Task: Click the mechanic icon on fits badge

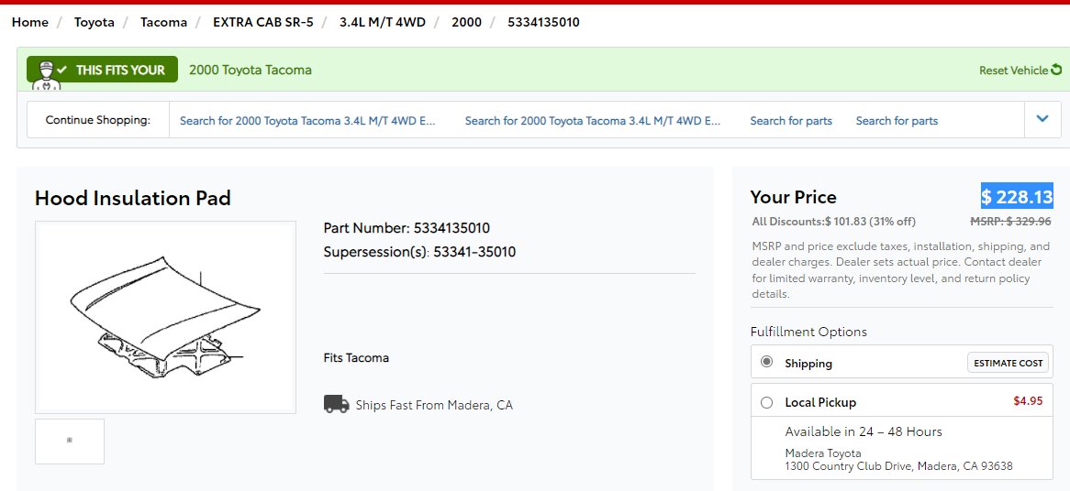Action: point(47,76)
